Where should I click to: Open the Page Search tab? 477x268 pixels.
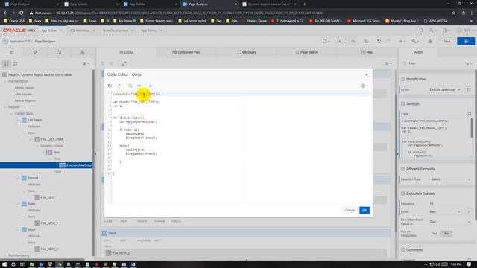(306, 52)
